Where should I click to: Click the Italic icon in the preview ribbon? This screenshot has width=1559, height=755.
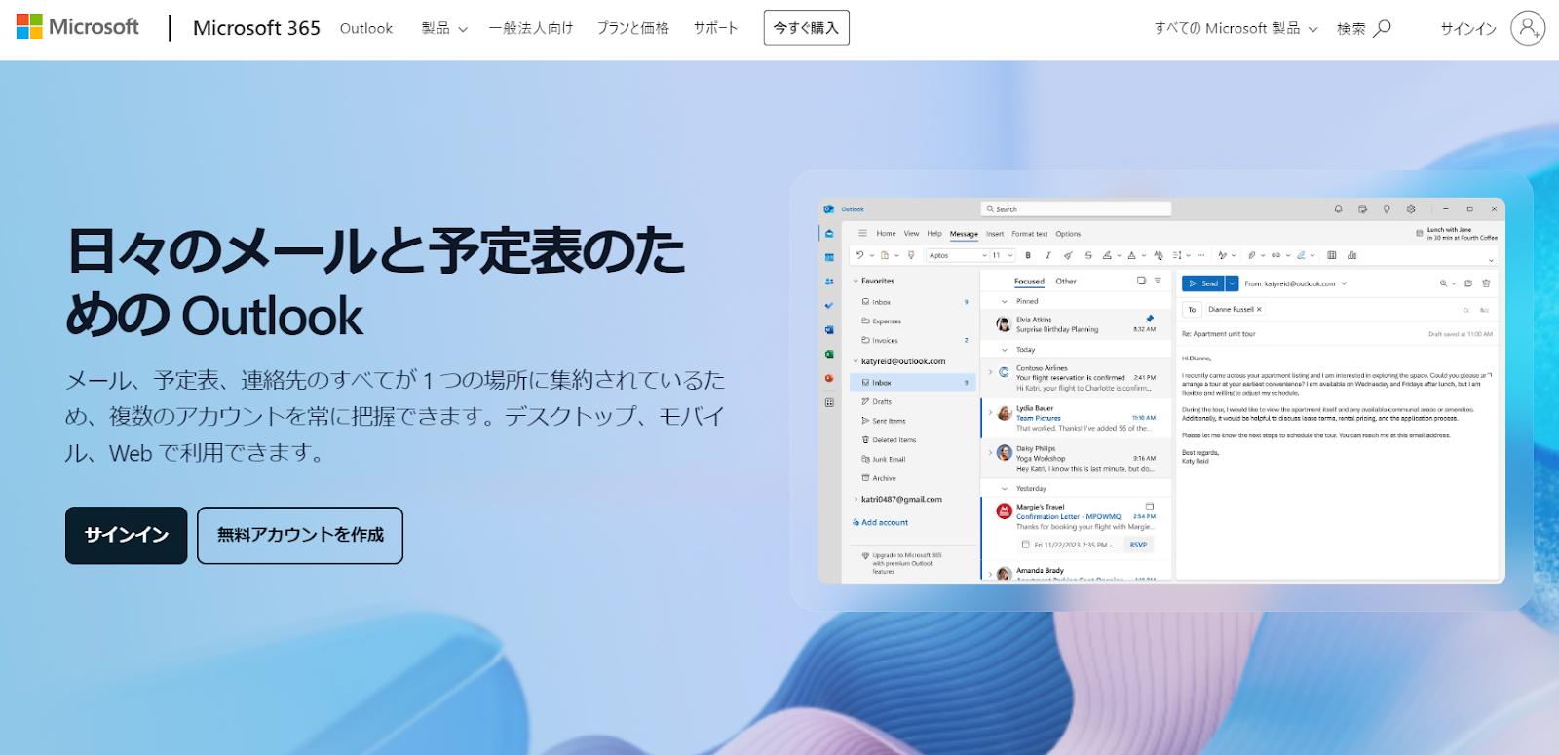point(1048,255)
